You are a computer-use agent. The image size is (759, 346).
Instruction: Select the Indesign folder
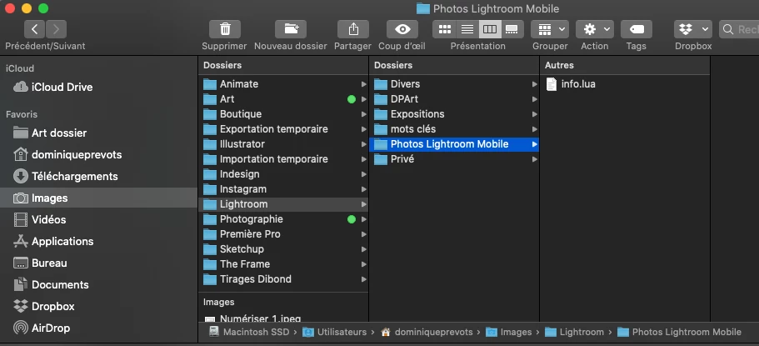point(283,174)
